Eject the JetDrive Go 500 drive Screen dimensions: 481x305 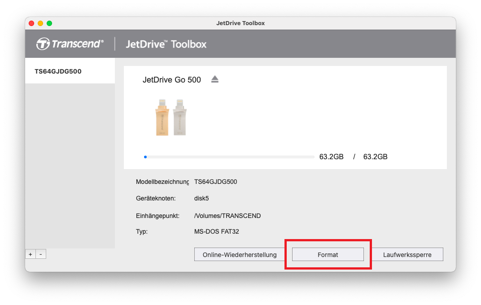click(x=215, y=79)
